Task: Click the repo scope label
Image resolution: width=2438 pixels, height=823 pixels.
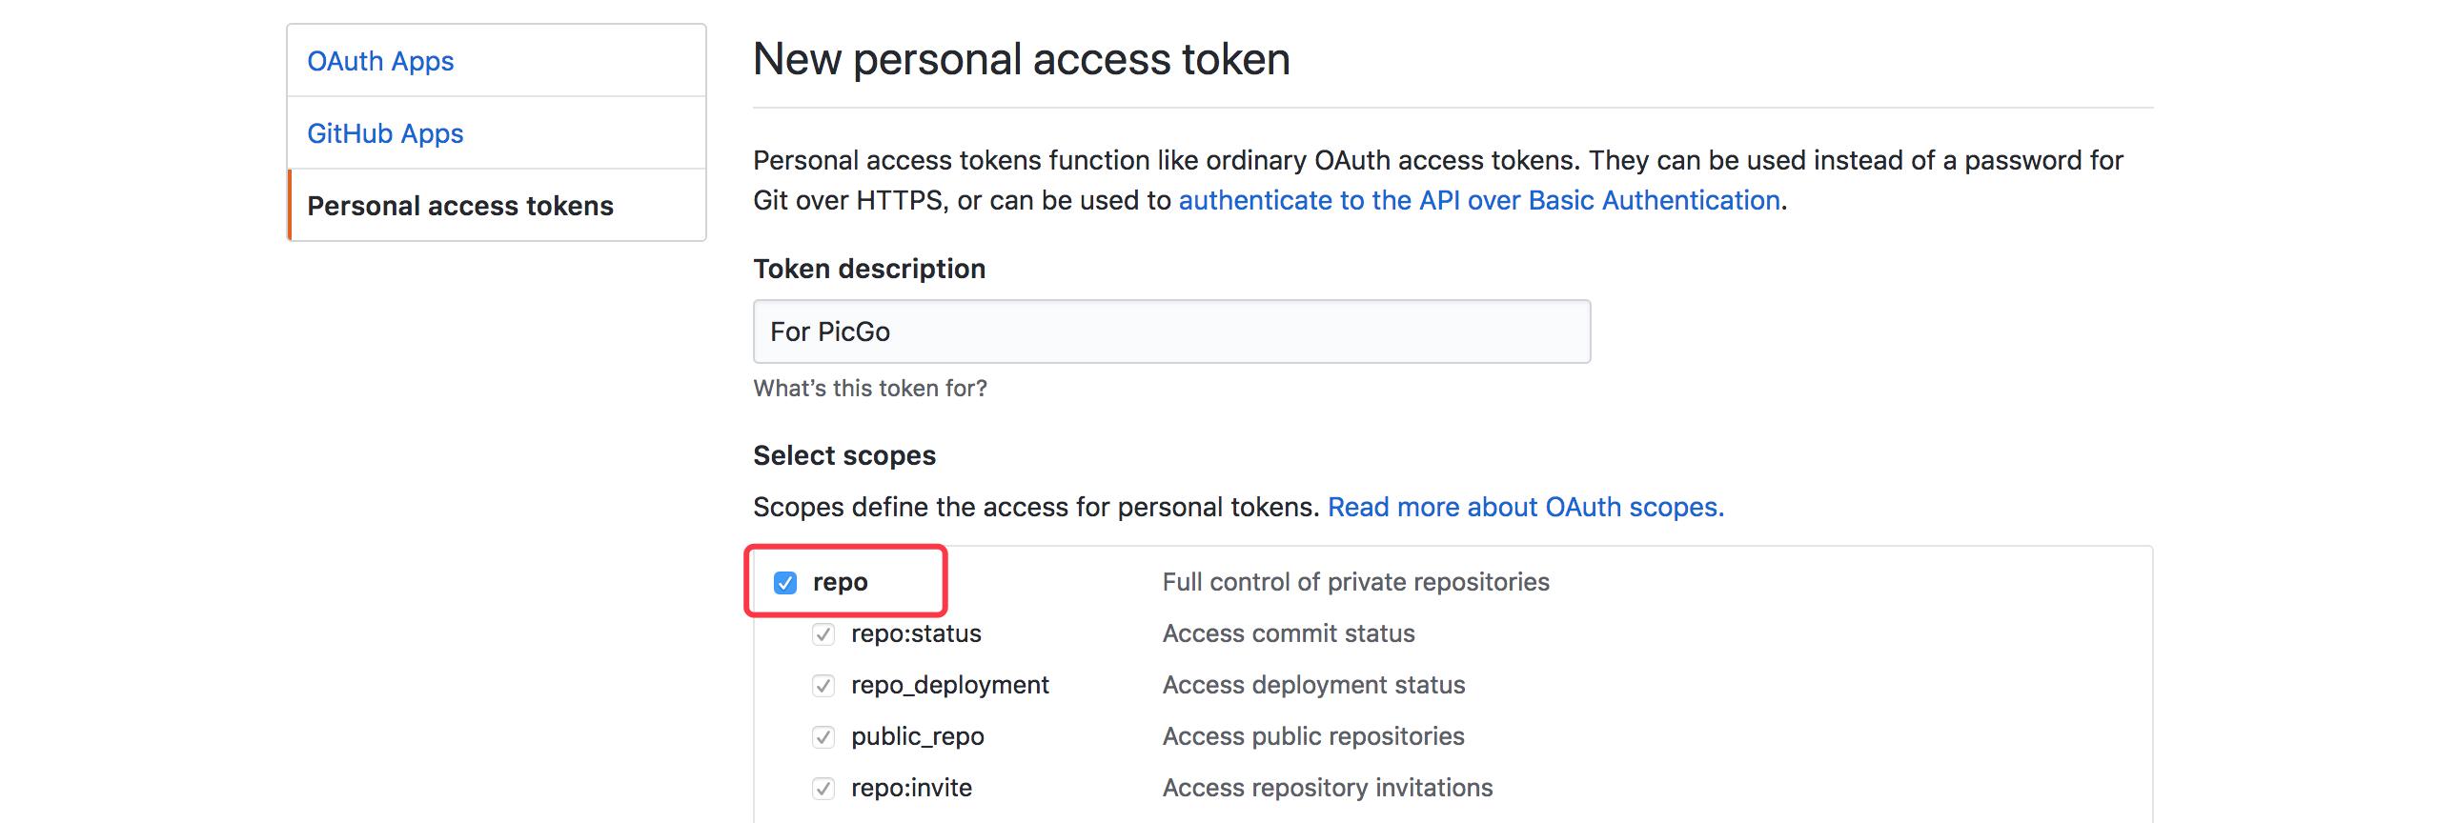Action: click(x=840, y=581)
